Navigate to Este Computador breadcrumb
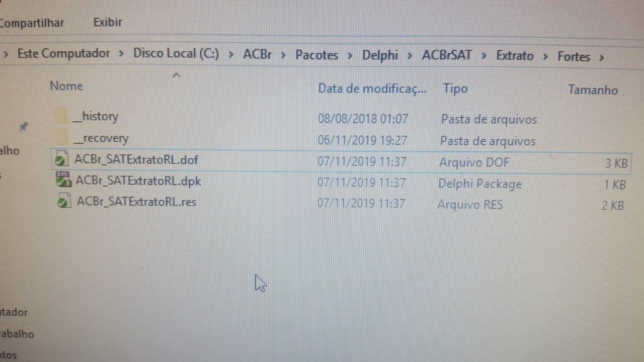This screenshot has height=362, width=644. point(64,53)
